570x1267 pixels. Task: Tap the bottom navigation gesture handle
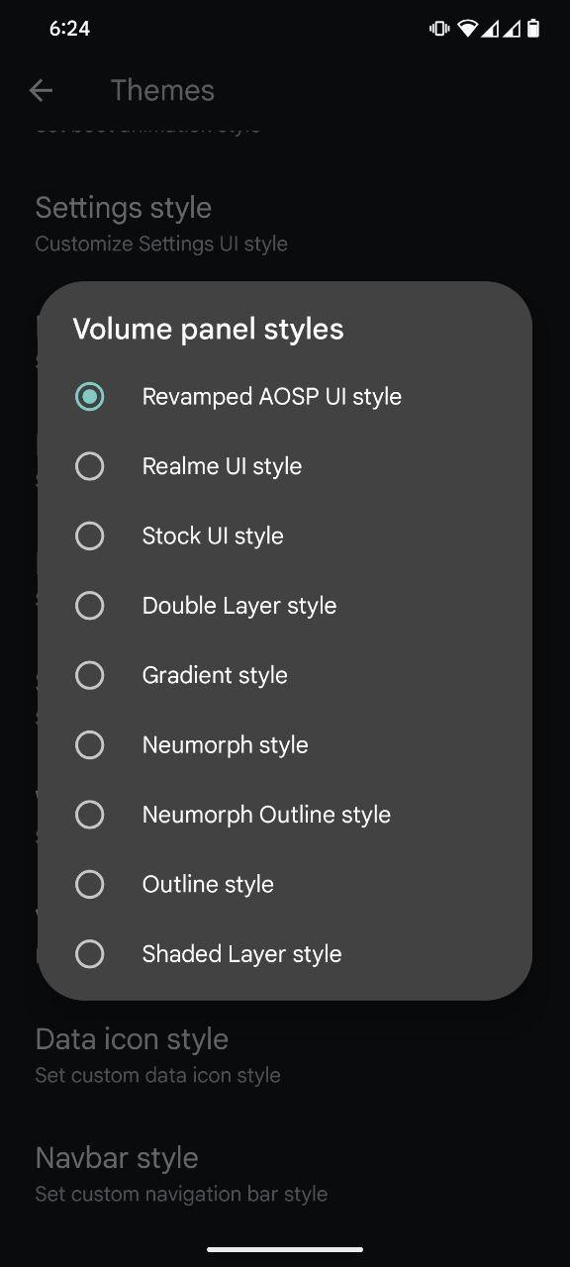[285, 1248]
